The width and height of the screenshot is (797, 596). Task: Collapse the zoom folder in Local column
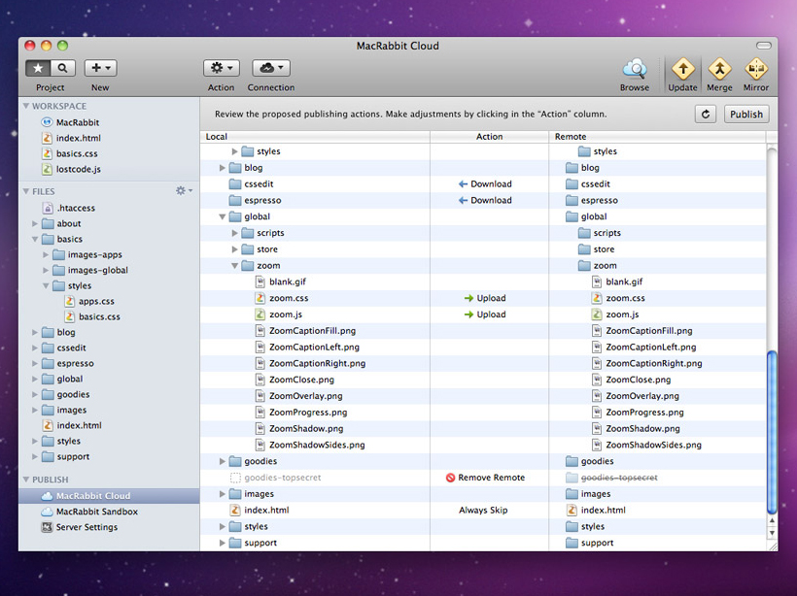[x=235, y=266]
